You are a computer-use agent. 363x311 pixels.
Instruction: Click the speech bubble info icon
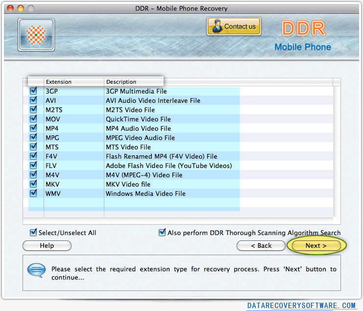pyautogui.click(x=36, y=270)
